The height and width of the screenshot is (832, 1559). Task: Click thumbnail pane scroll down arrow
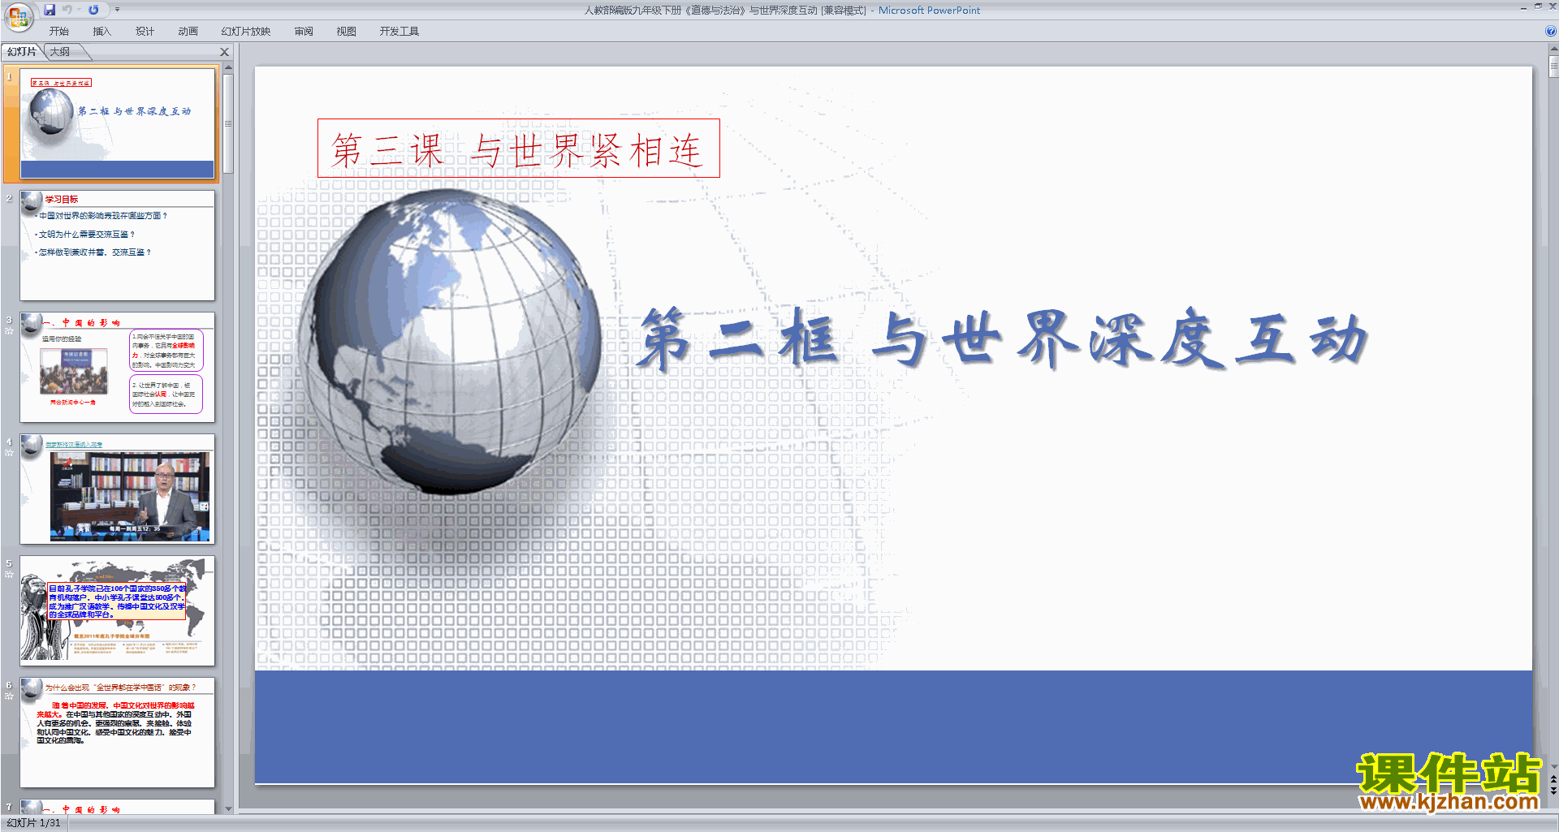228,808
